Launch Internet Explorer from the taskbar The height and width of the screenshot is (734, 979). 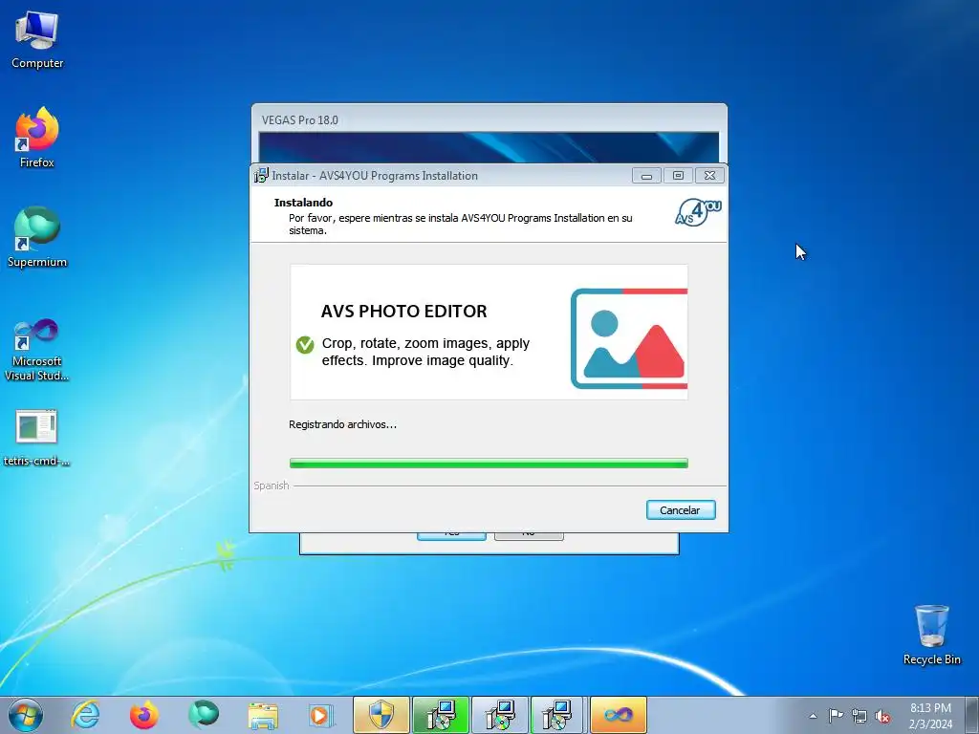(x=85, y=715)
